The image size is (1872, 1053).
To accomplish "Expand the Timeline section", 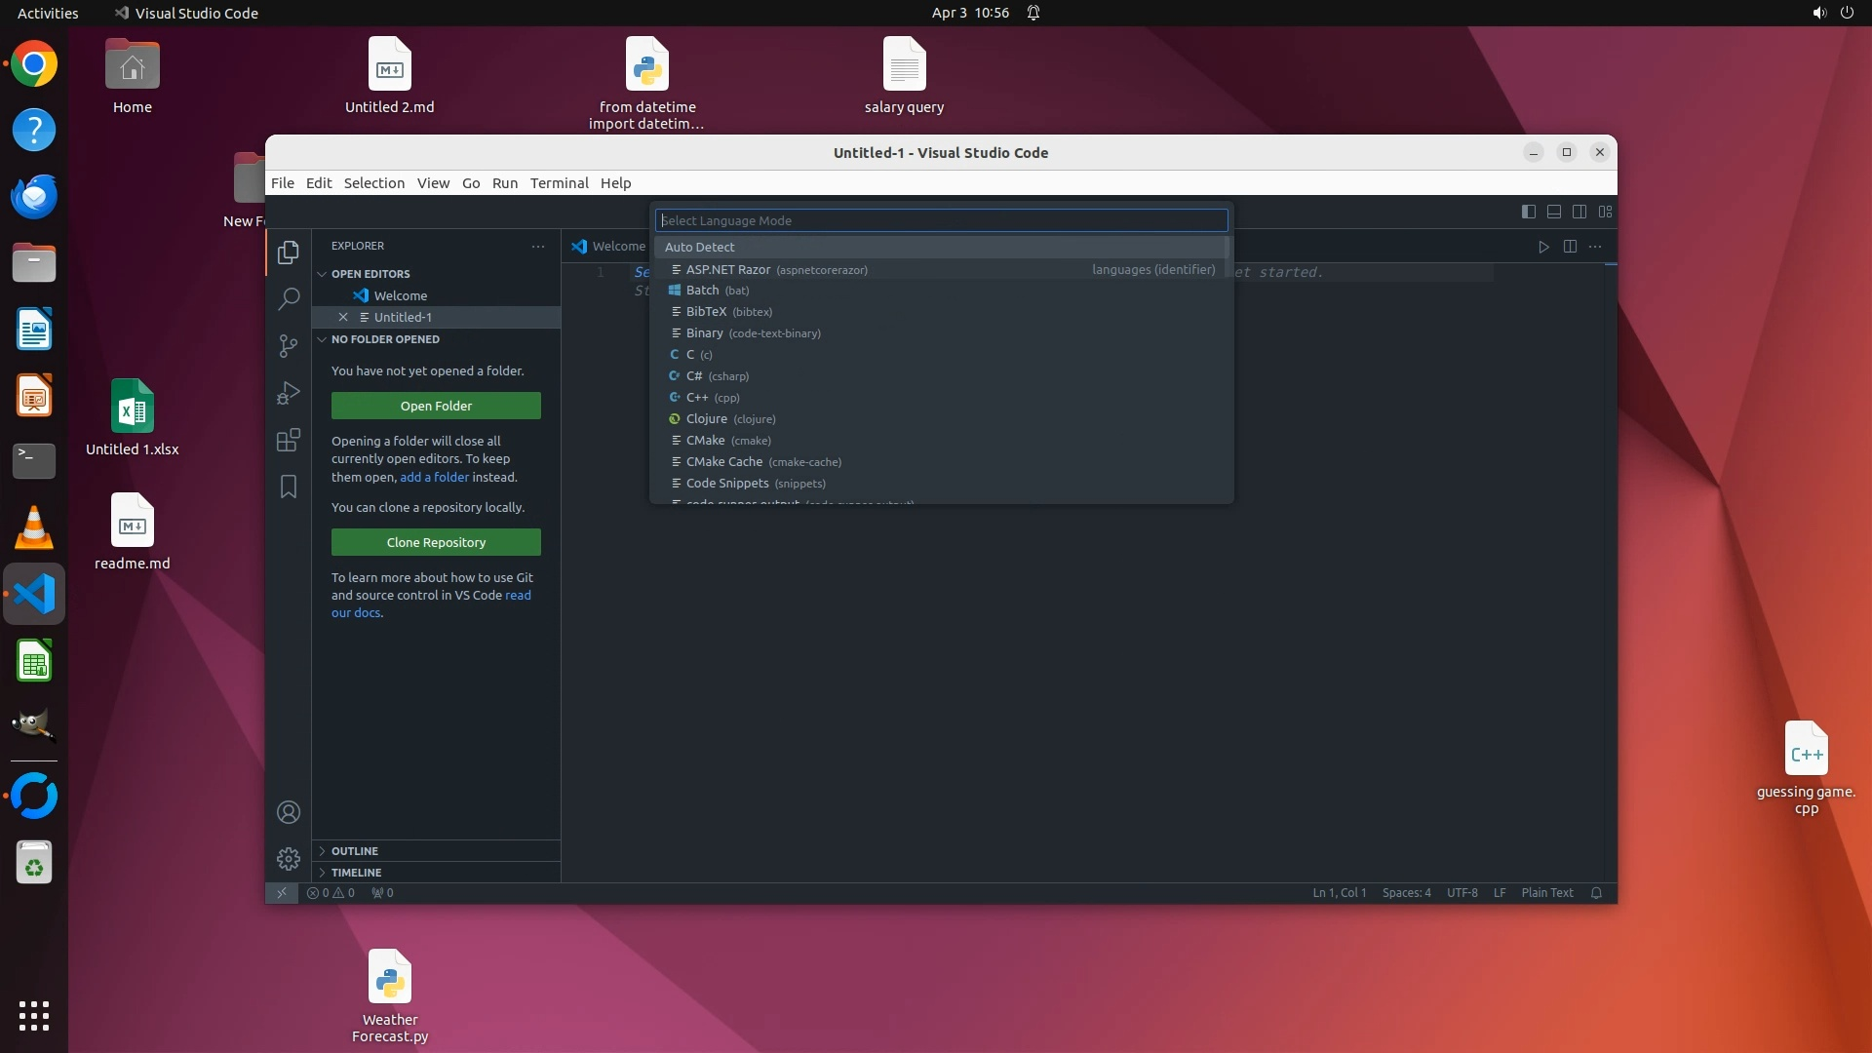I will click(356, 873).
